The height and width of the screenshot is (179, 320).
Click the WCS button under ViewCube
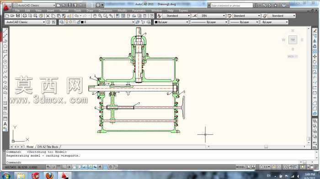[293, 57]
